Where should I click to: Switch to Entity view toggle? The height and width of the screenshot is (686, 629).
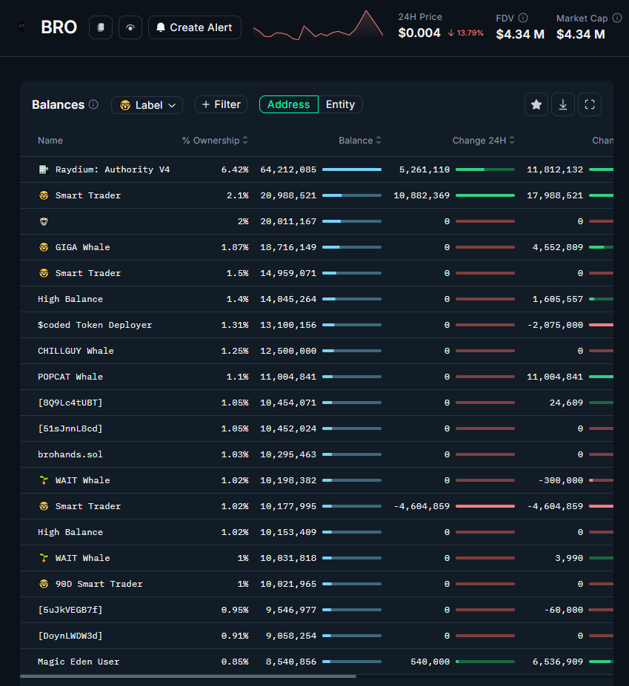(x=340, y=104)
